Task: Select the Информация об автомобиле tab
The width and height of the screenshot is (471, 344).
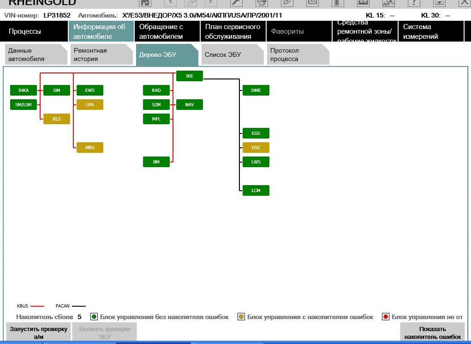Action: tap(101, 31)
